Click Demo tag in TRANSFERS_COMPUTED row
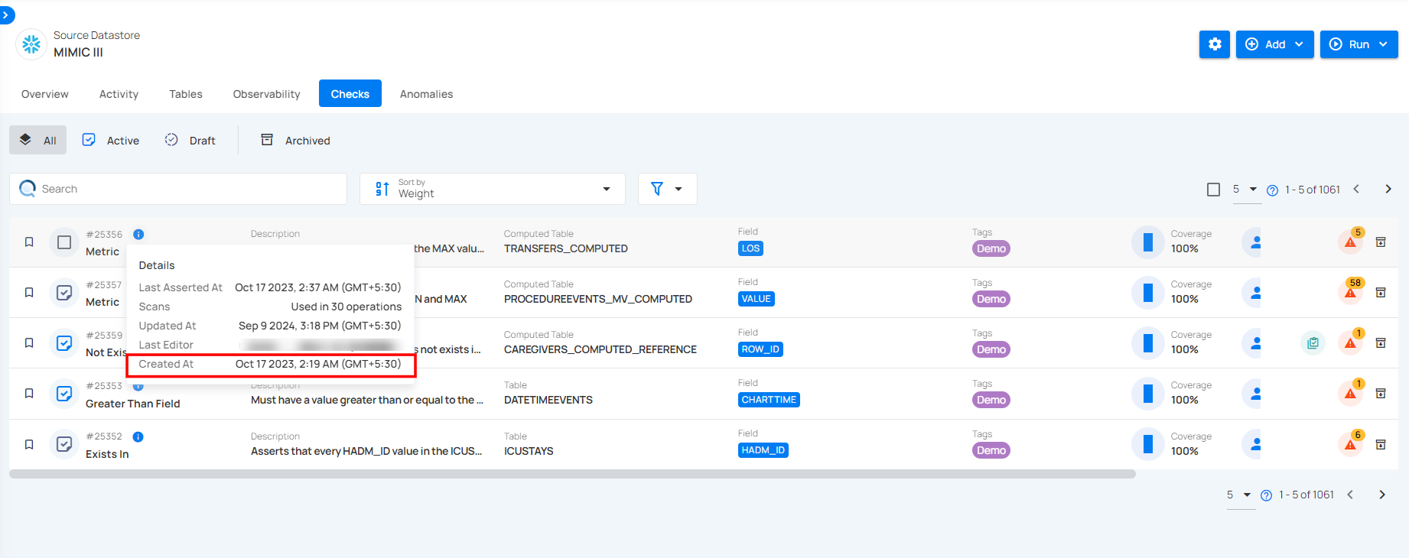The height and width of the screenshot is (558, 1409). click(x=991, y=248)
